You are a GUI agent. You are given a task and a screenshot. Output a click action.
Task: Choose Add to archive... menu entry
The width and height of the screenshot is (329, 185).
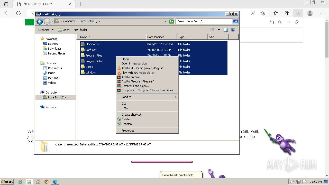click(x=147, y=77)
